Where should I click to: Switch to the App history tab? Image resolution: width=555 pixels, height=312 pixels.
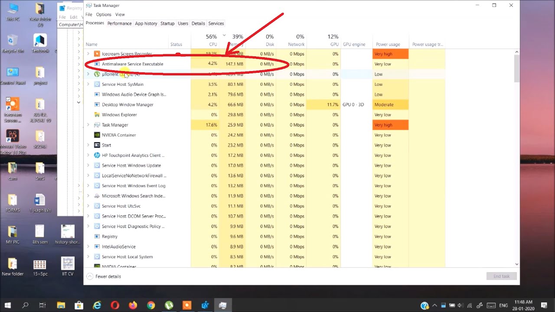coord(146,23)
